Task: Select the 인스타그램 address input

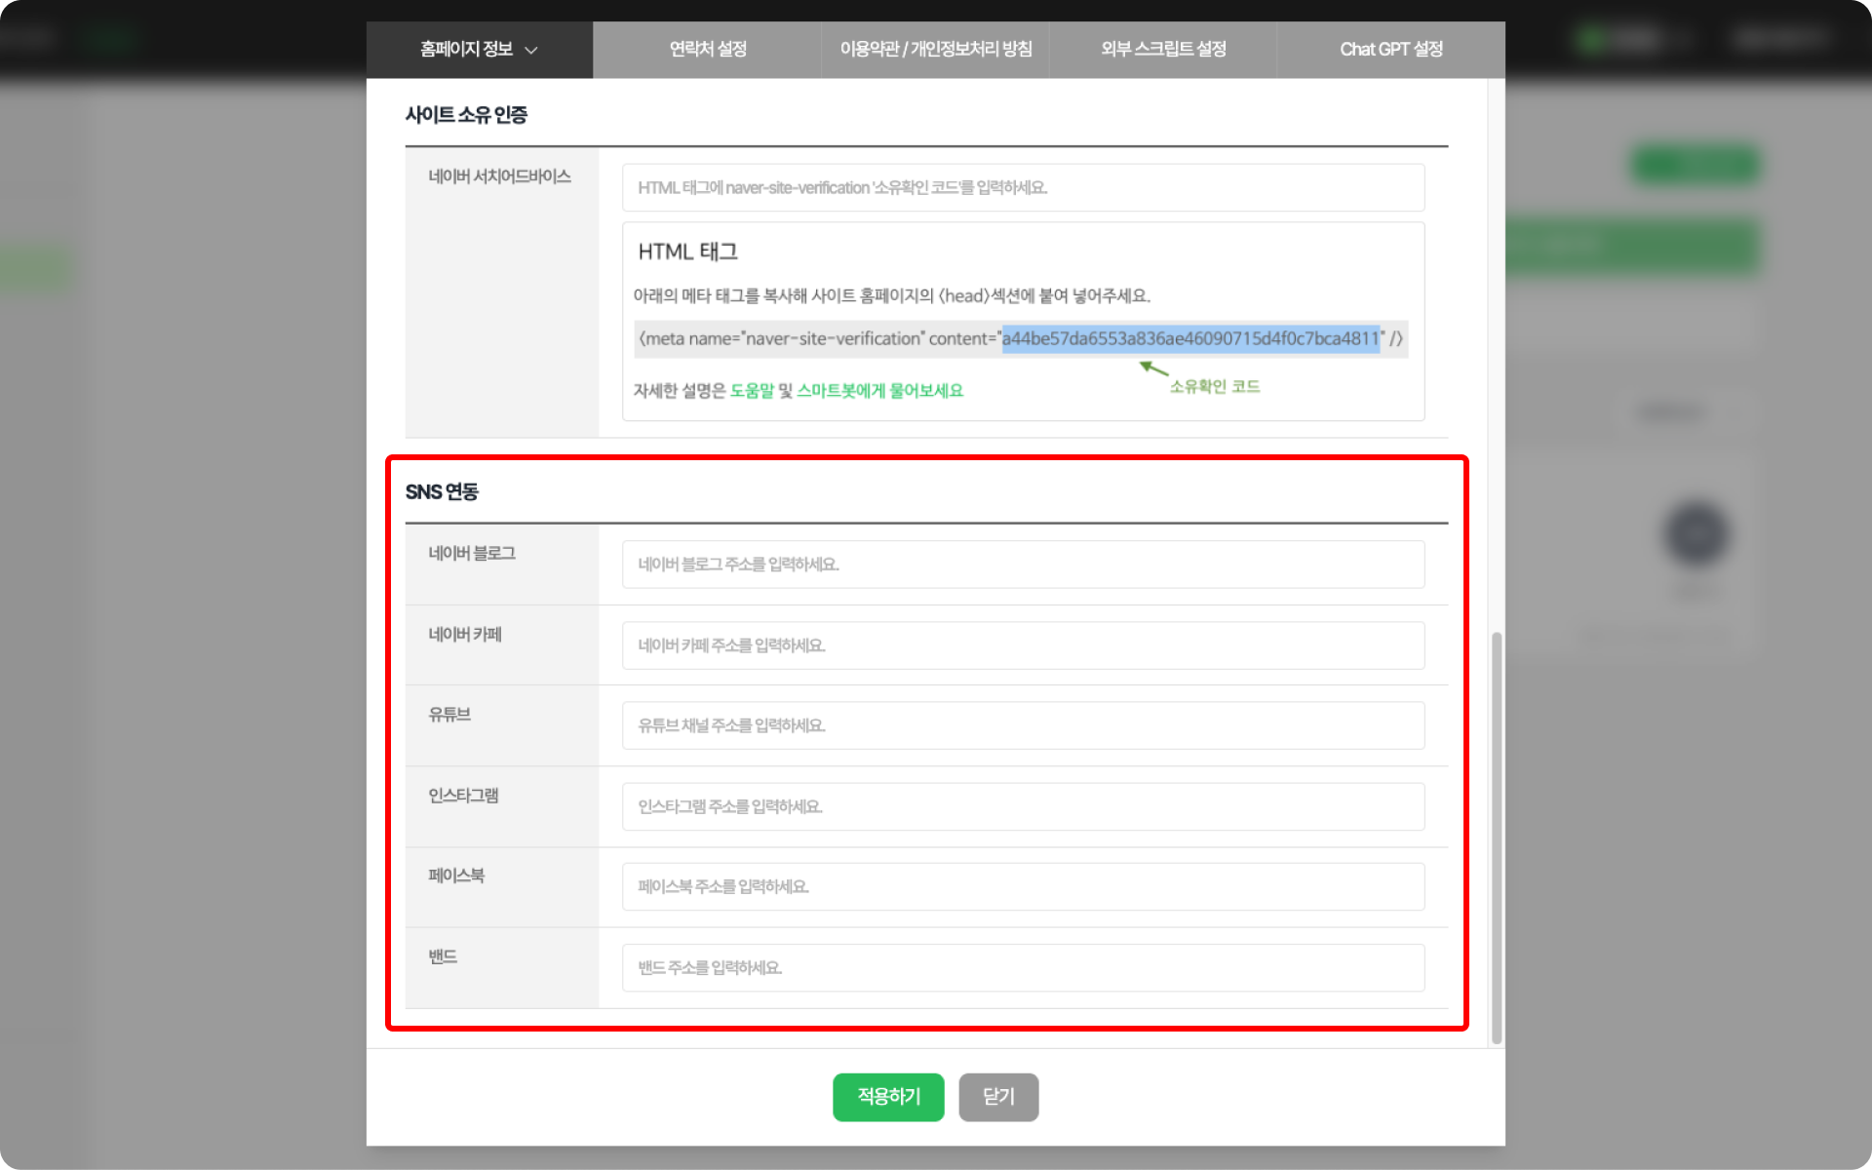Action: [1023, 806]
